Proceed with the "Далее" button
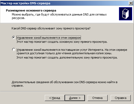Viewport: 134px width, 104px height. (x=75, y=98)
